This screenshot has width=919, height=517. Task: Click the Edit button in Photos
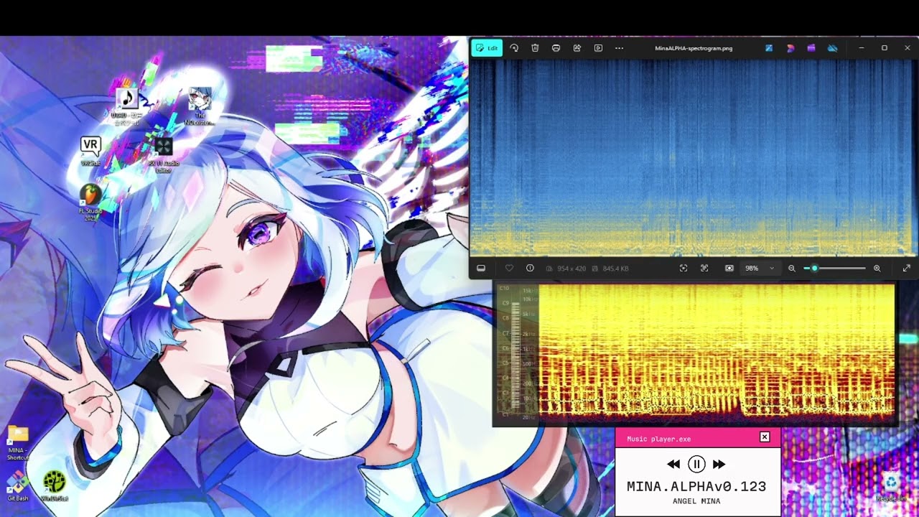487,48
